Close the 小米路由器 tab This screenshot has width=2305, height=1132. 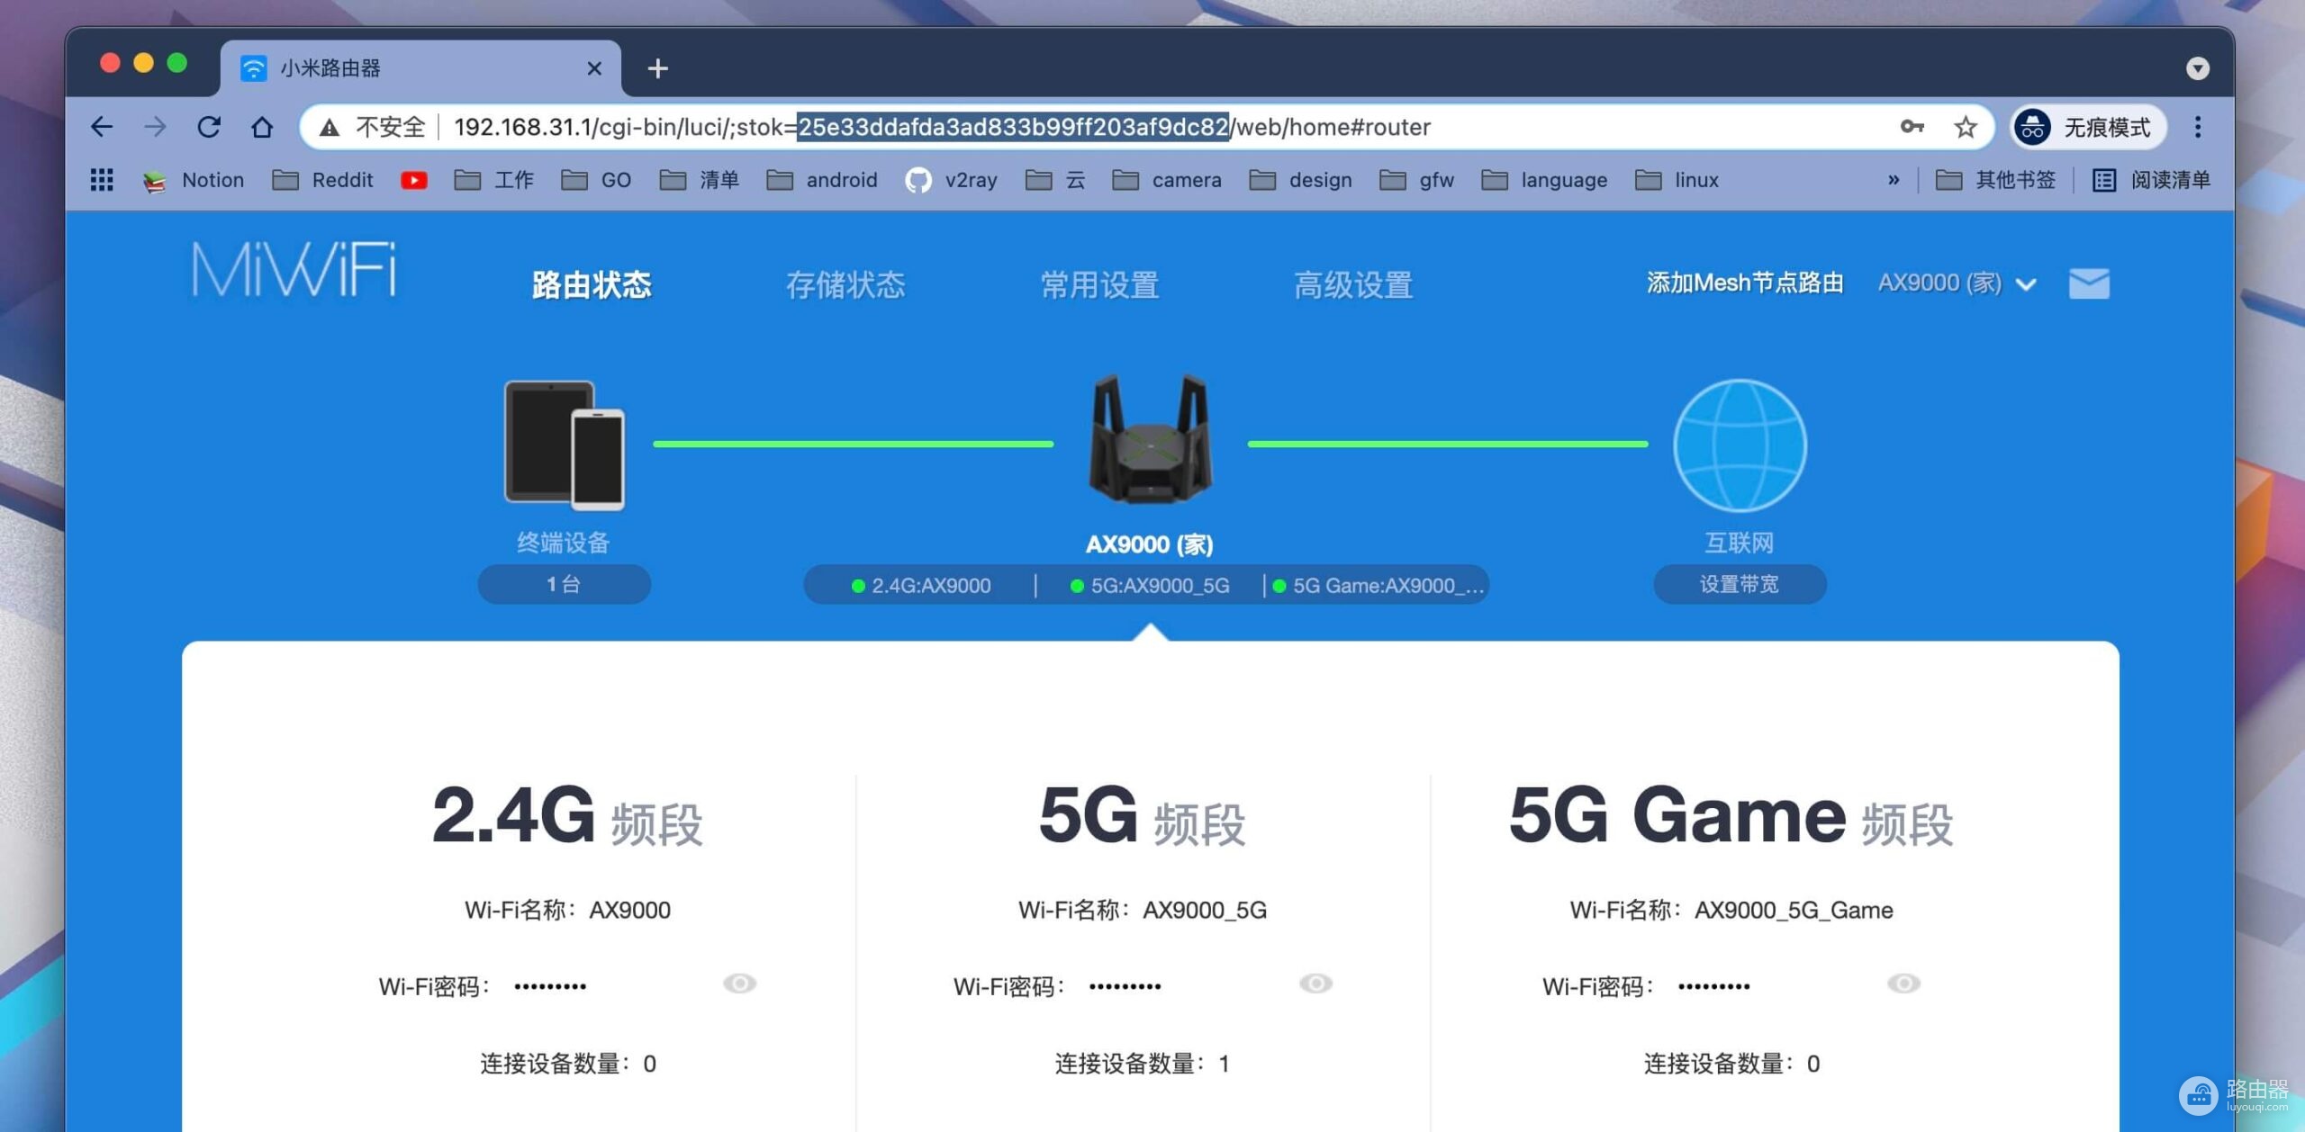[x=594, y=68]
